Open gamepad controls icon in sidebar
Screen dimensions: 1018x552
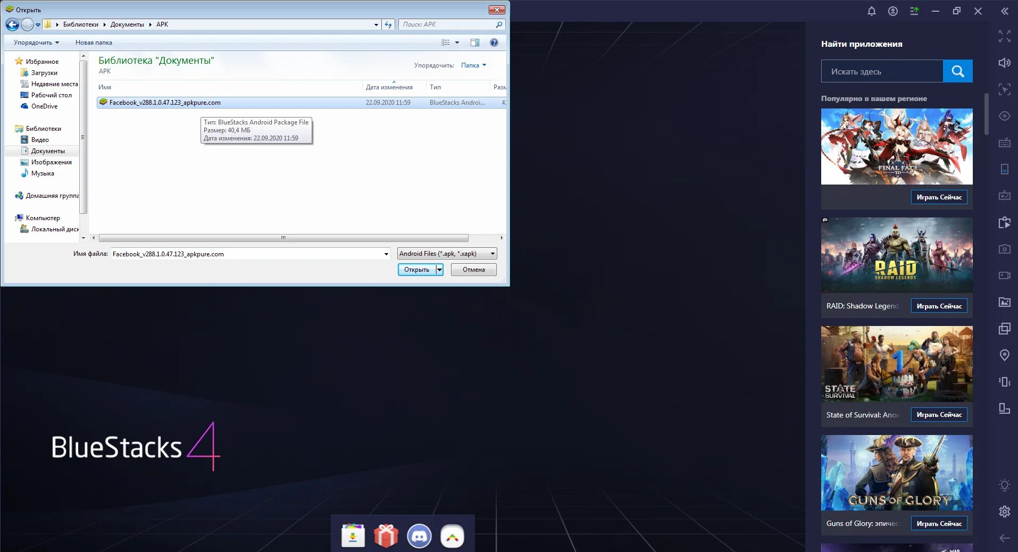click(1004, 196)
